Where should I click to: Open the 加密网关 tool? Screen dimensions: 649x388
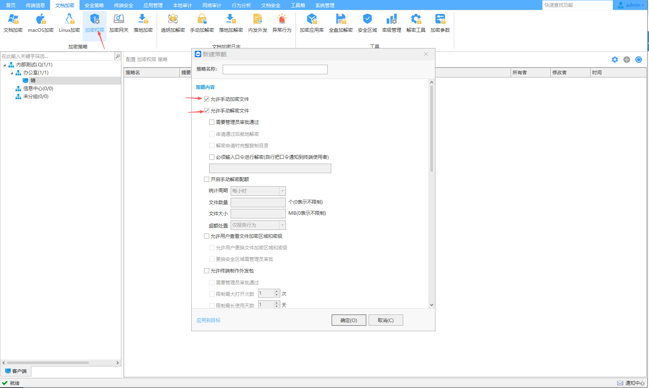[x=119, y=23]
